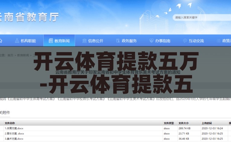Select the 36.46 KB file size cell
The width and height of the screenshot is (231, 144).
tap(184, 139)
